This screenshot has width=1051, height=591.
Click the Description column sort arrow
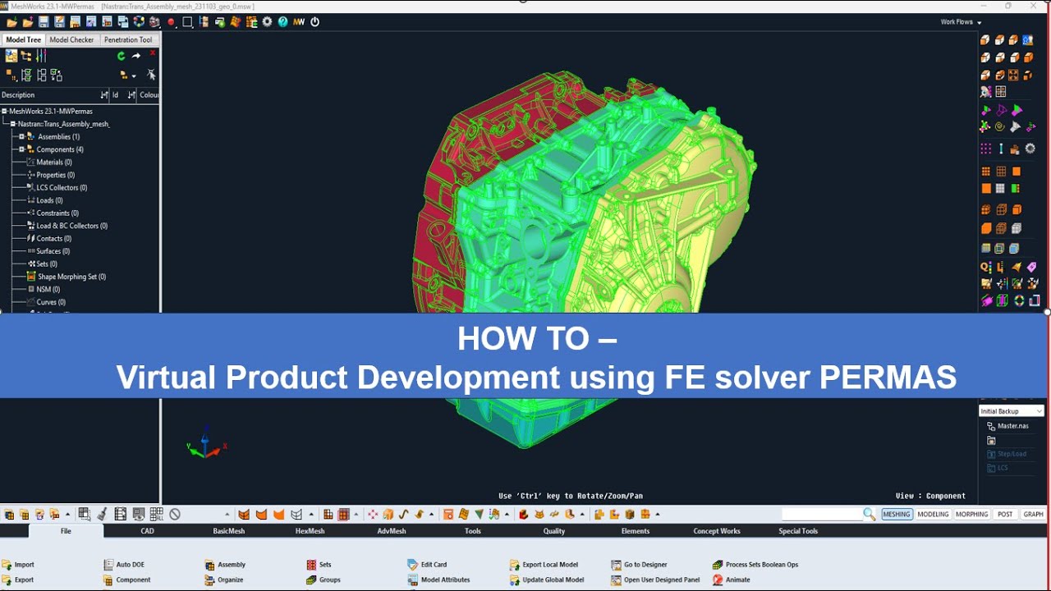coord(103,95)
